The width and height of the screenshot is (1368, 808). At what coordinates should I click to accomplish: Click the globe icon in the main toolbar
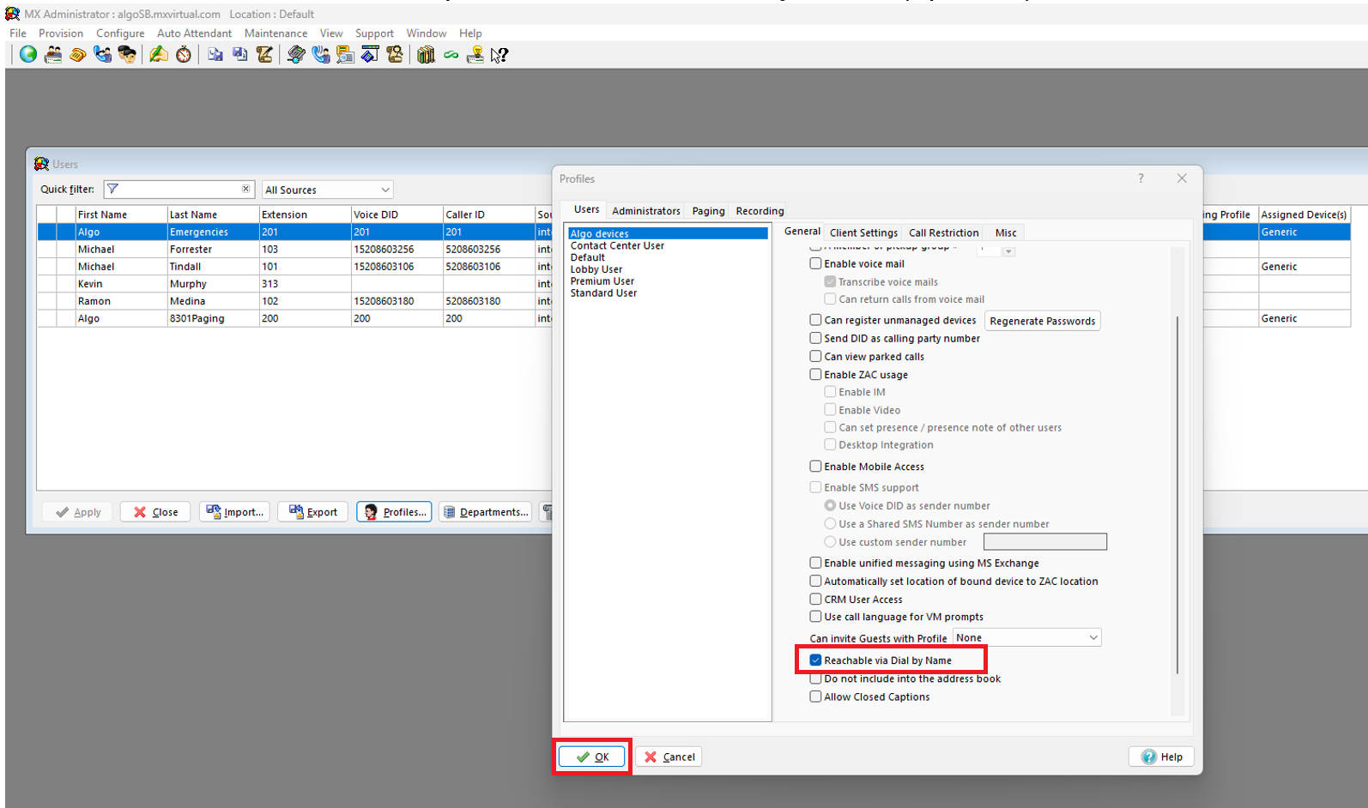pyautogui.click(x=28, y=55)
